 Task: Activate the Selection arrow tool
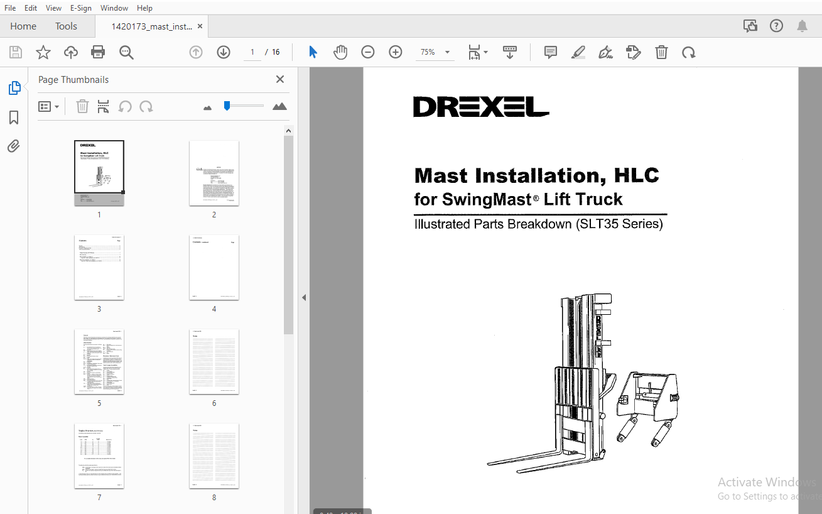coord(313,52)
